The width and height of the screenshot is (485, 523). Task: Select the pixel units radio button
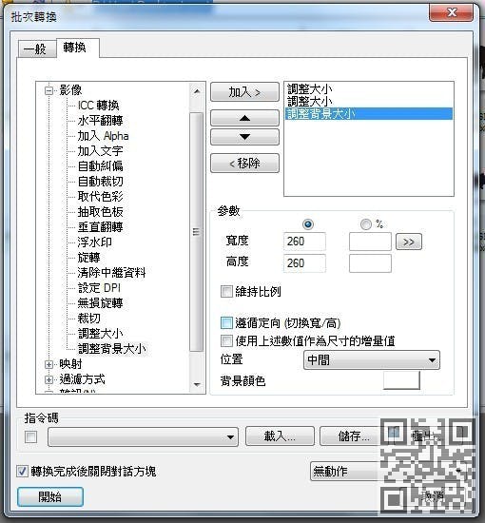point(308,224)
